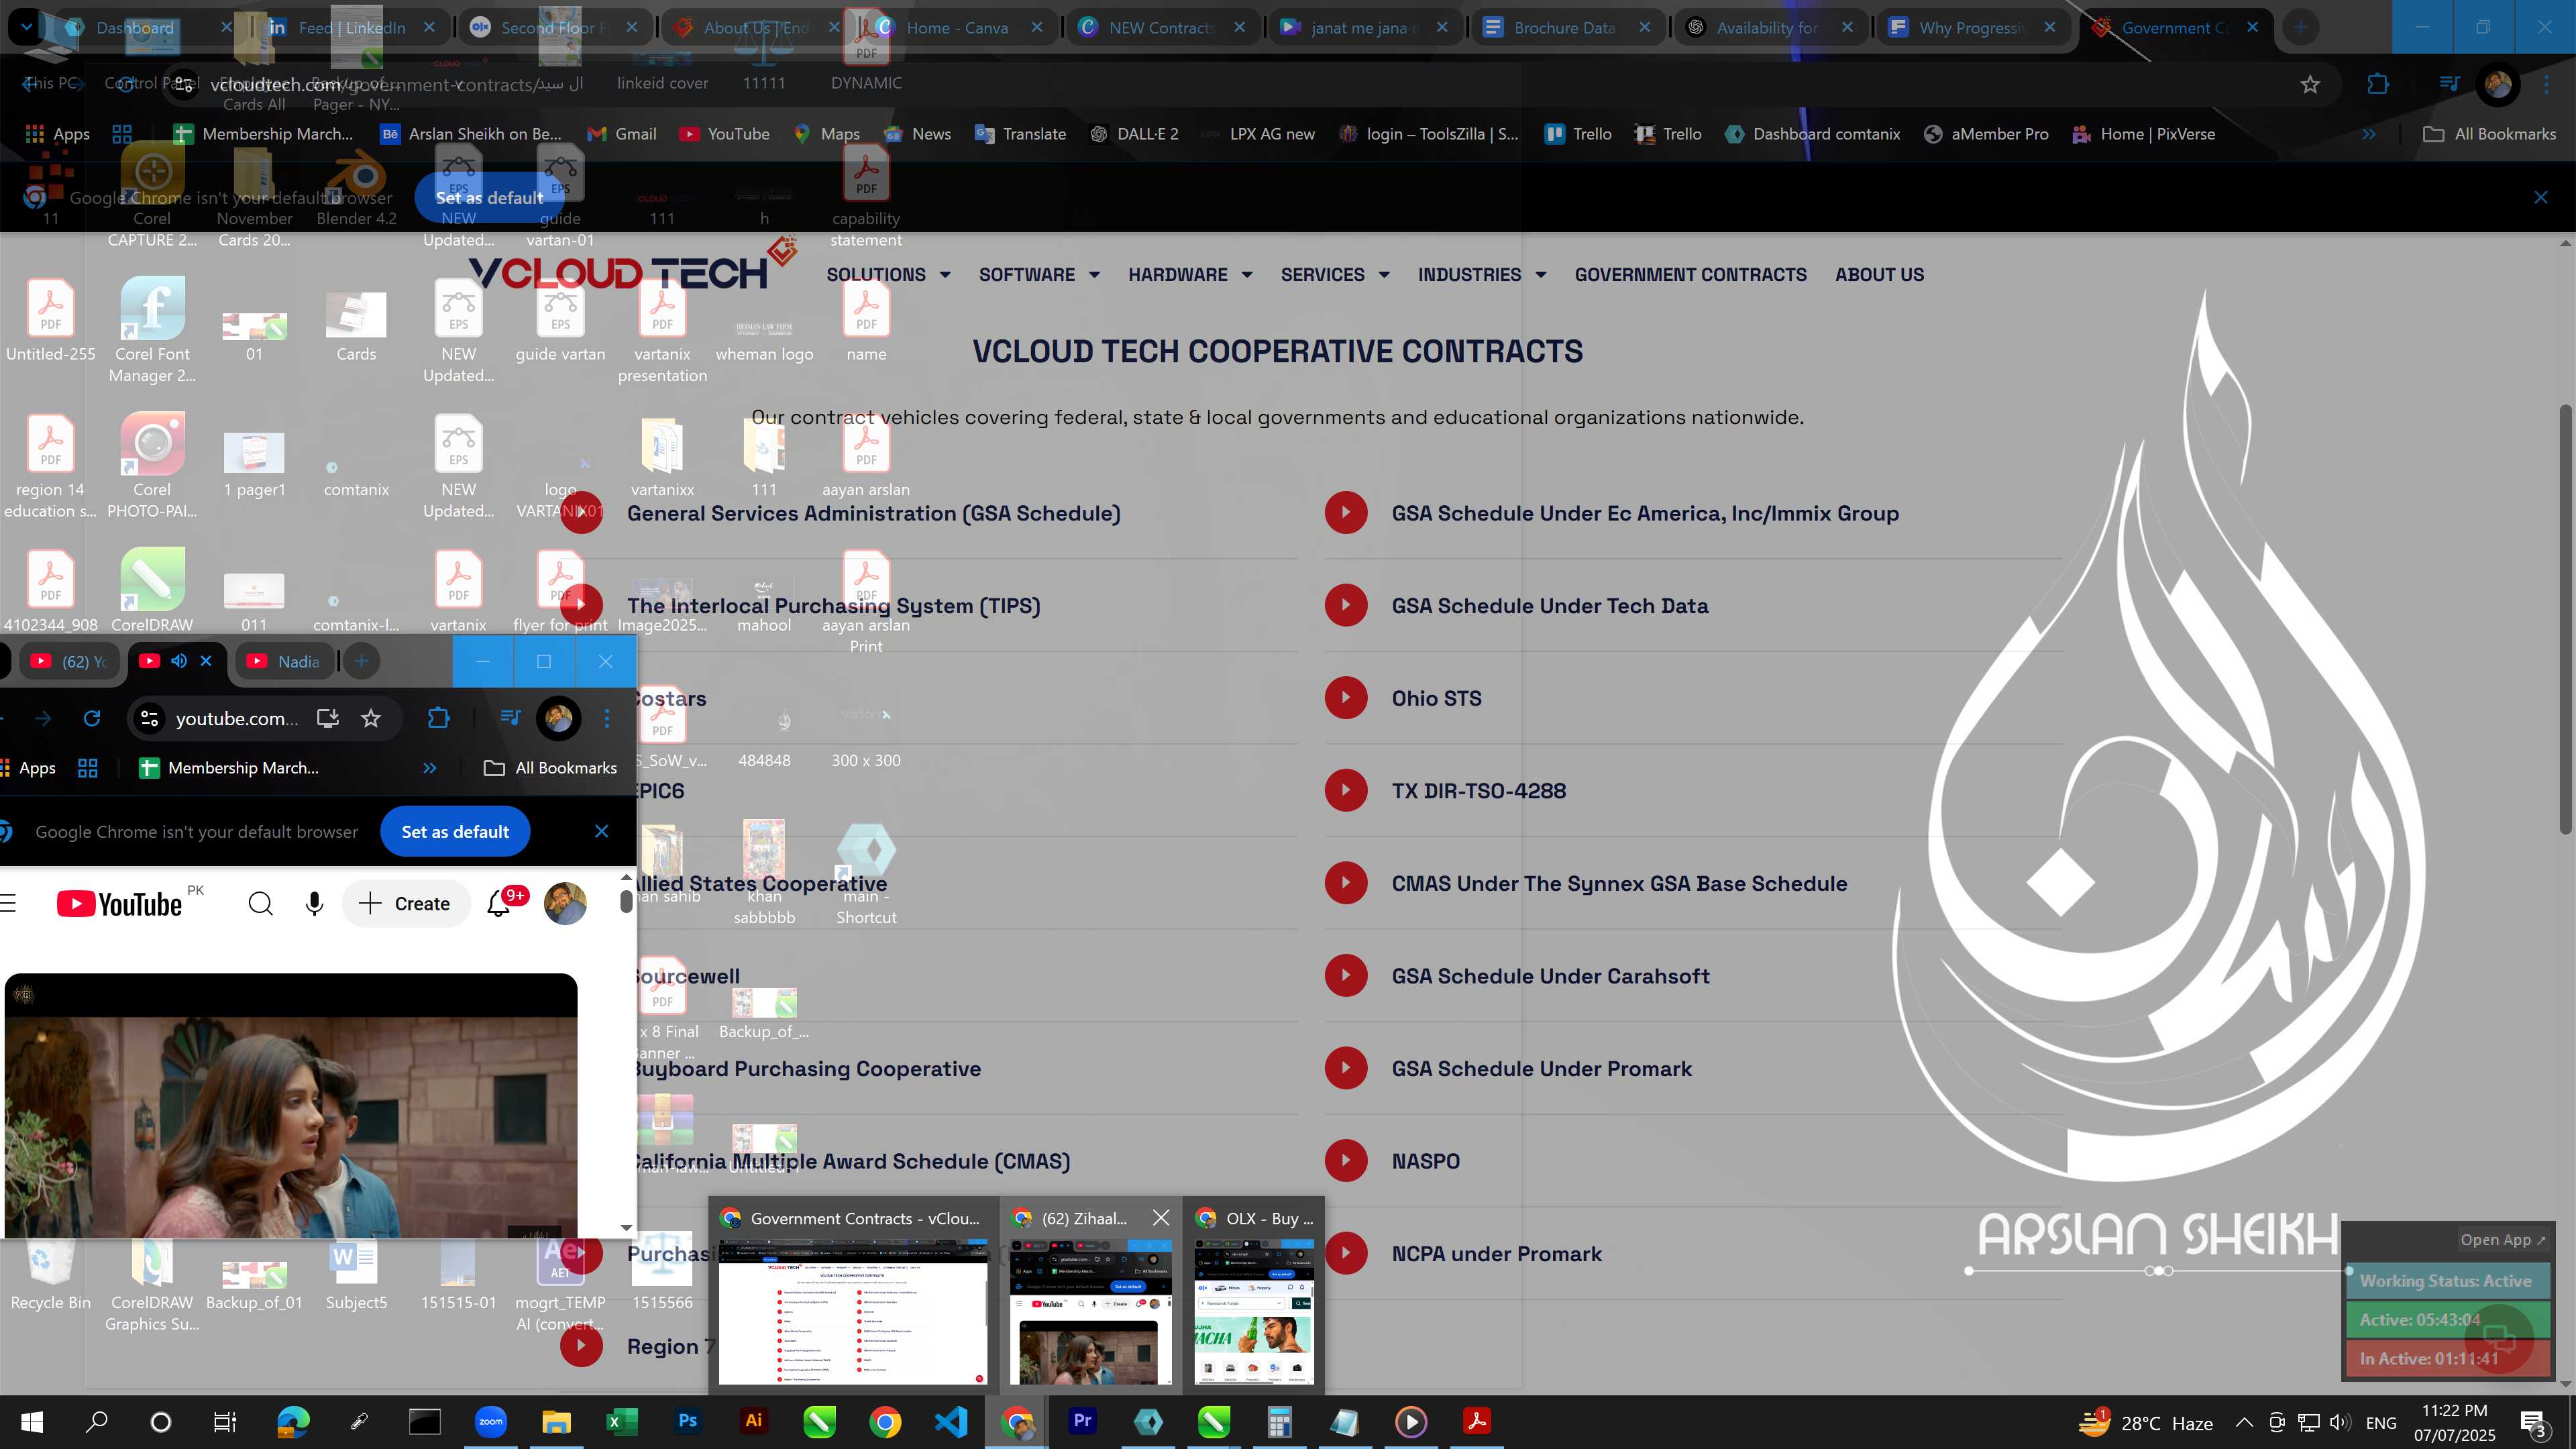Screen dimensions: 2576x1449
Task: Open The Interlocal Purchasing System (TIPS) link
Action: (x=833, y=606)
